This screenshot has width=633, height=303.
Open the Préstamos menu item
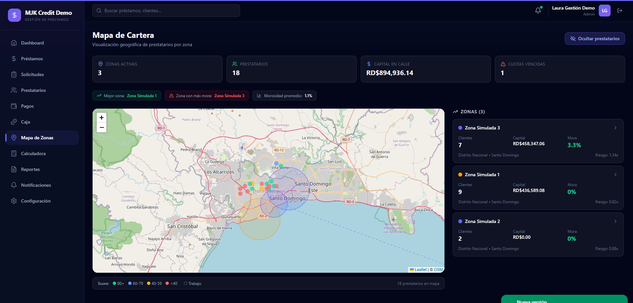point(42,59)
